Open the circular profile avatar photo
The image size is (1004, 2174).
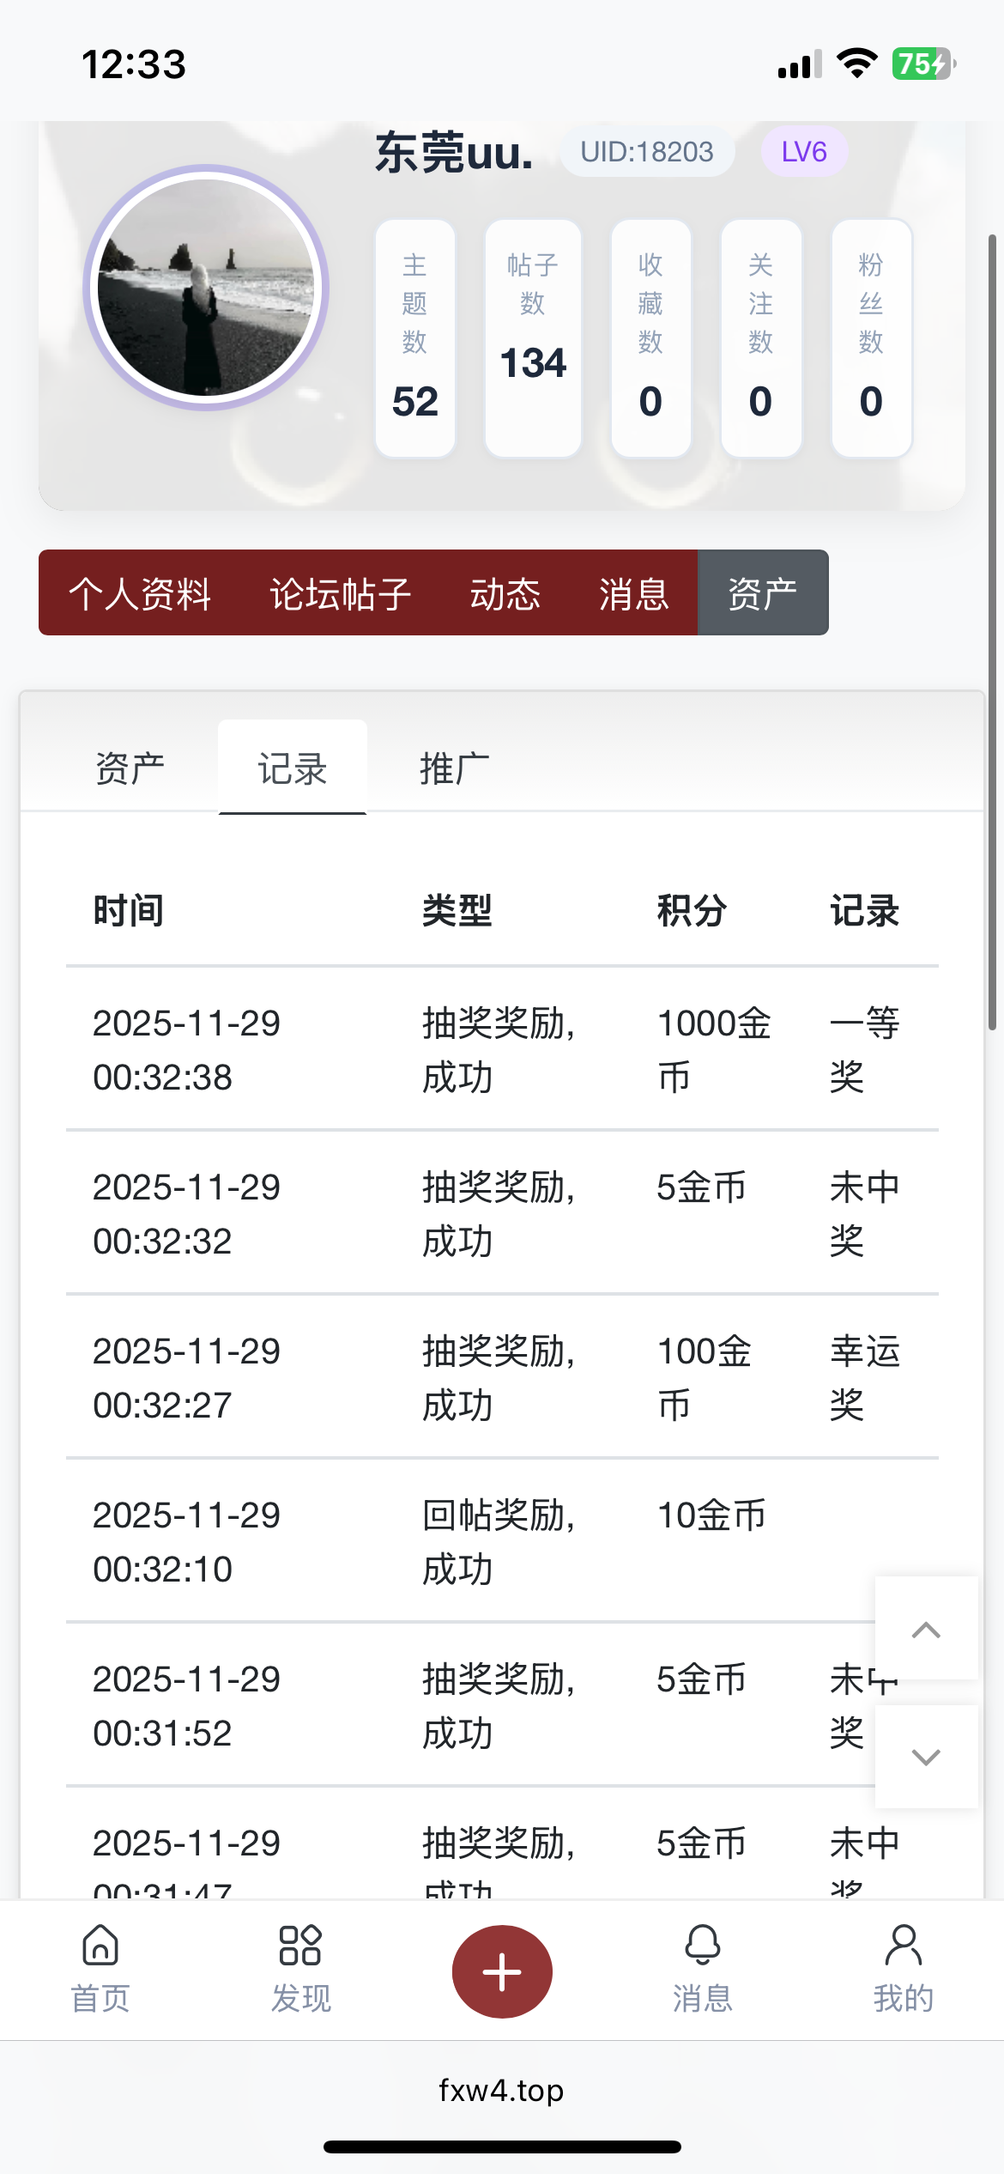206,288
